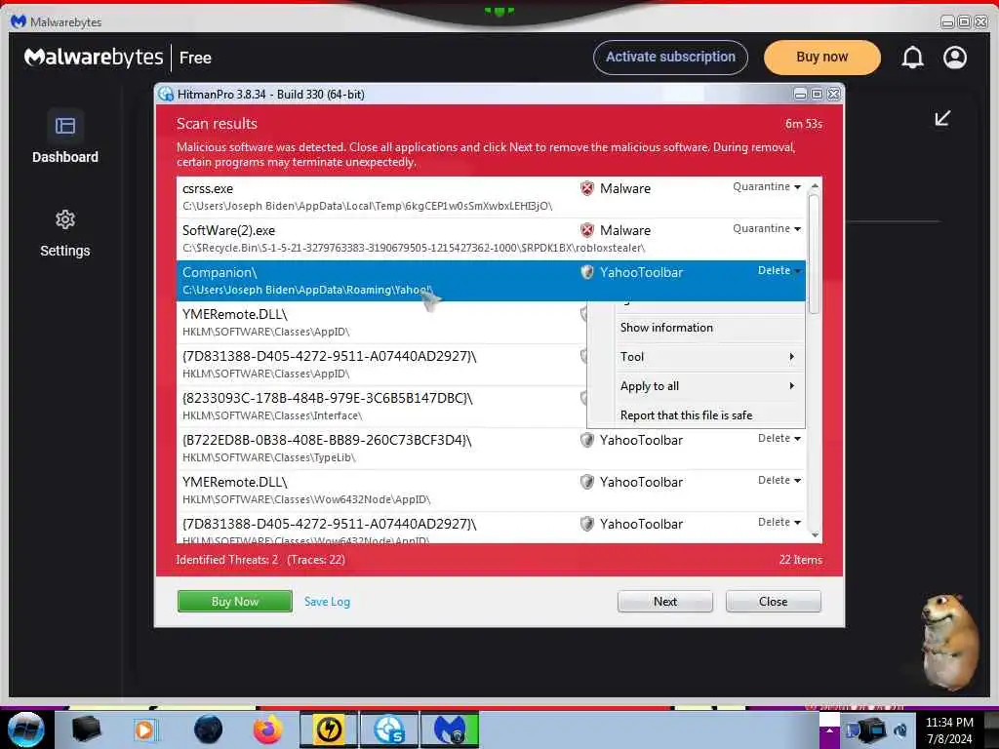Image resolution: width=999 pixels, height=749 pixels.
Task: Click shield icon for {B722ED8B-0B38-408E-BB89-260C73BCF3D4} row
Action: coord(586,440)
